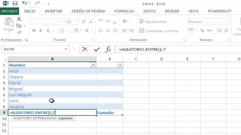Open the Undo history dropdown arrow
The height and width of the screenshot is (135, 241).
click(x=29, y=3)
